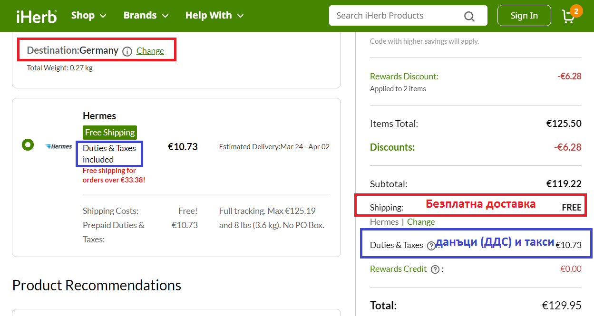The width and height of the screenshot is (594, 316).
Task: Click the search magnifier icon
Action: tap(469, 16)
